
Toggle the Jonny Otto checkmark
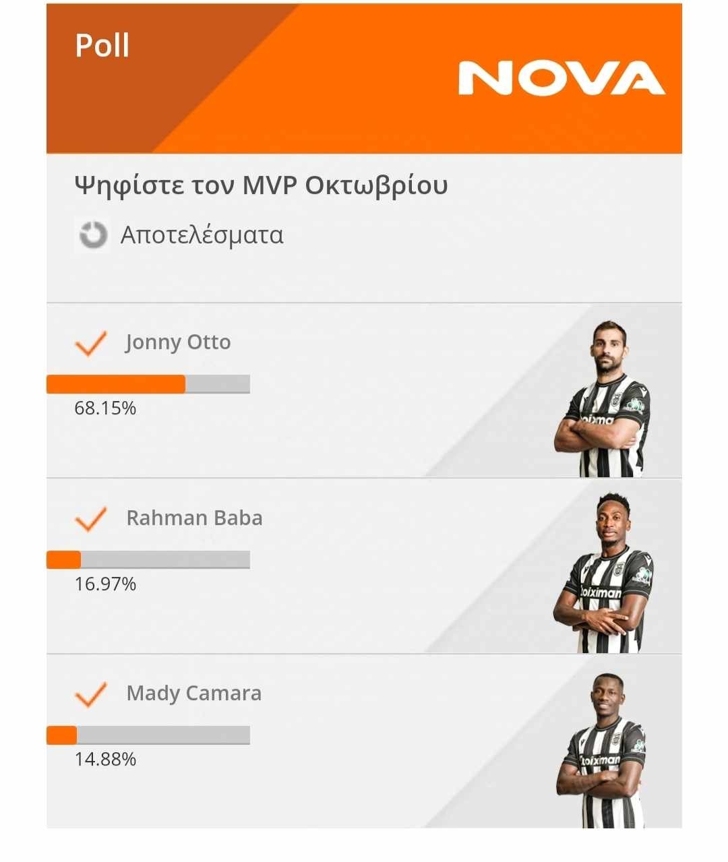(90, 343)
